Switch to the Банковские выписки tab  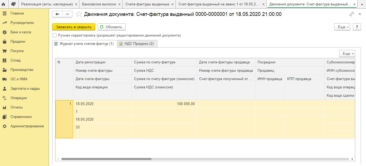click(99, 4)
